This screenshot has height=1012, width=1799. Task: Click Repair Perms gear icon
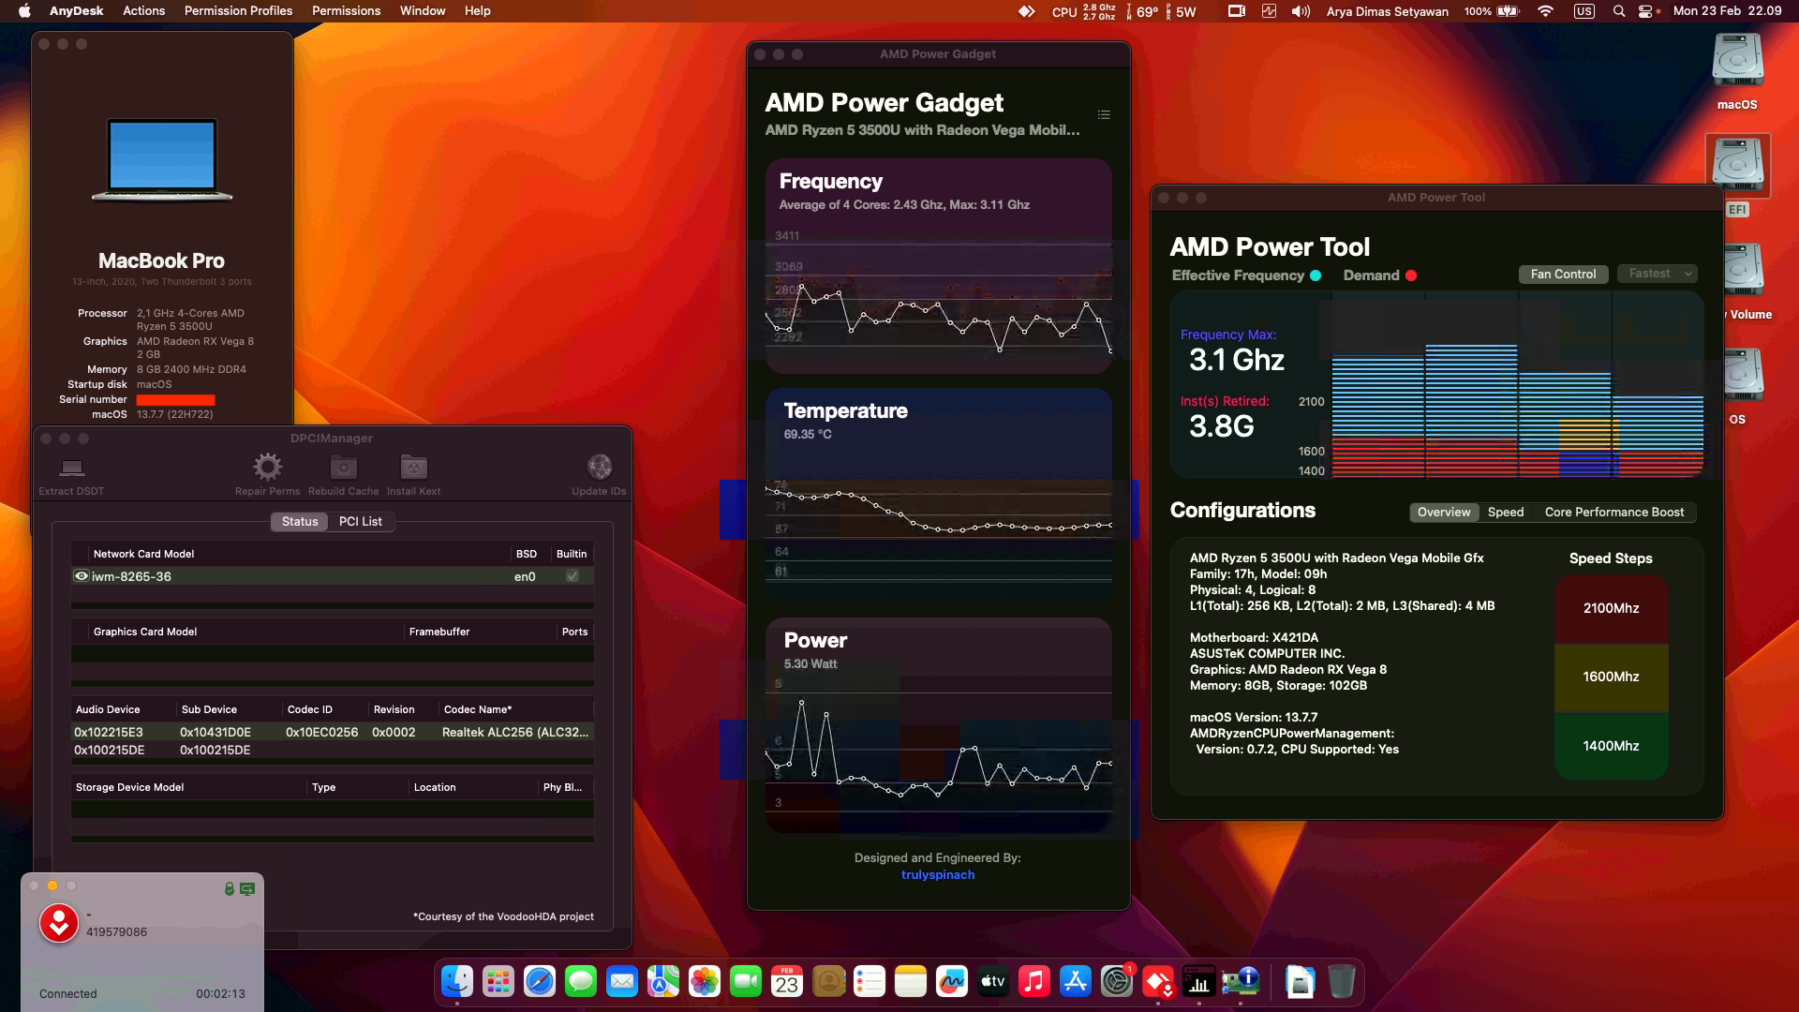tap(267, 467)
